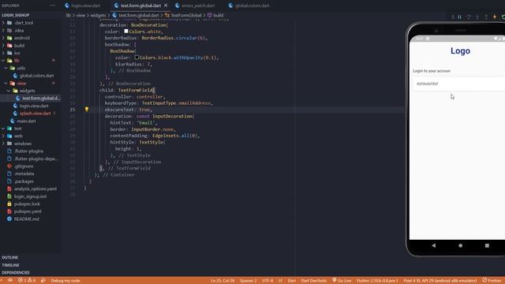Close the text.form.global.dart tab
The height and width of the screenshot is (284, 505).
pyautogui.click(x=166, y=6)
